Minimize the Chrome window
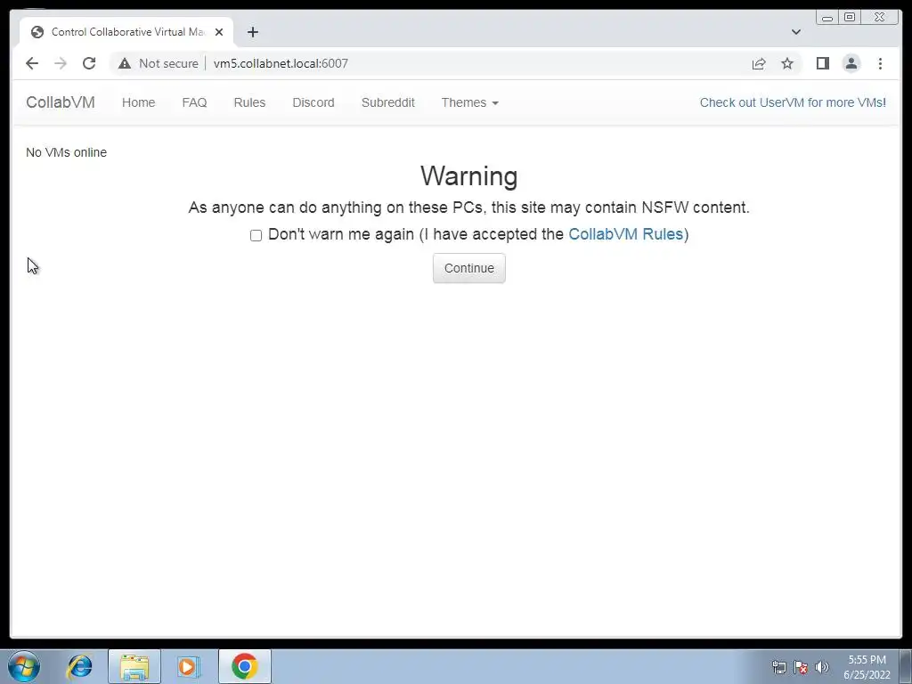Viewport: 912px width, 684px height. 827,18
